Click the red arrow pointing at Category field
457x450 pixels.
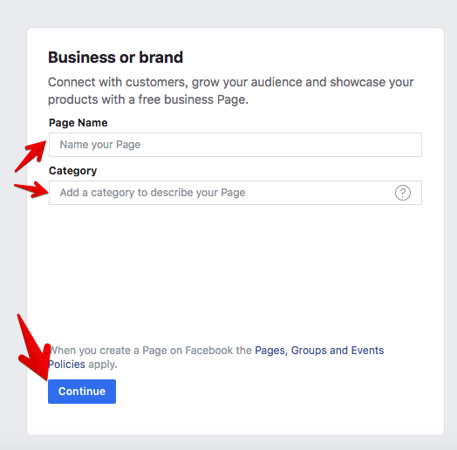31,189
